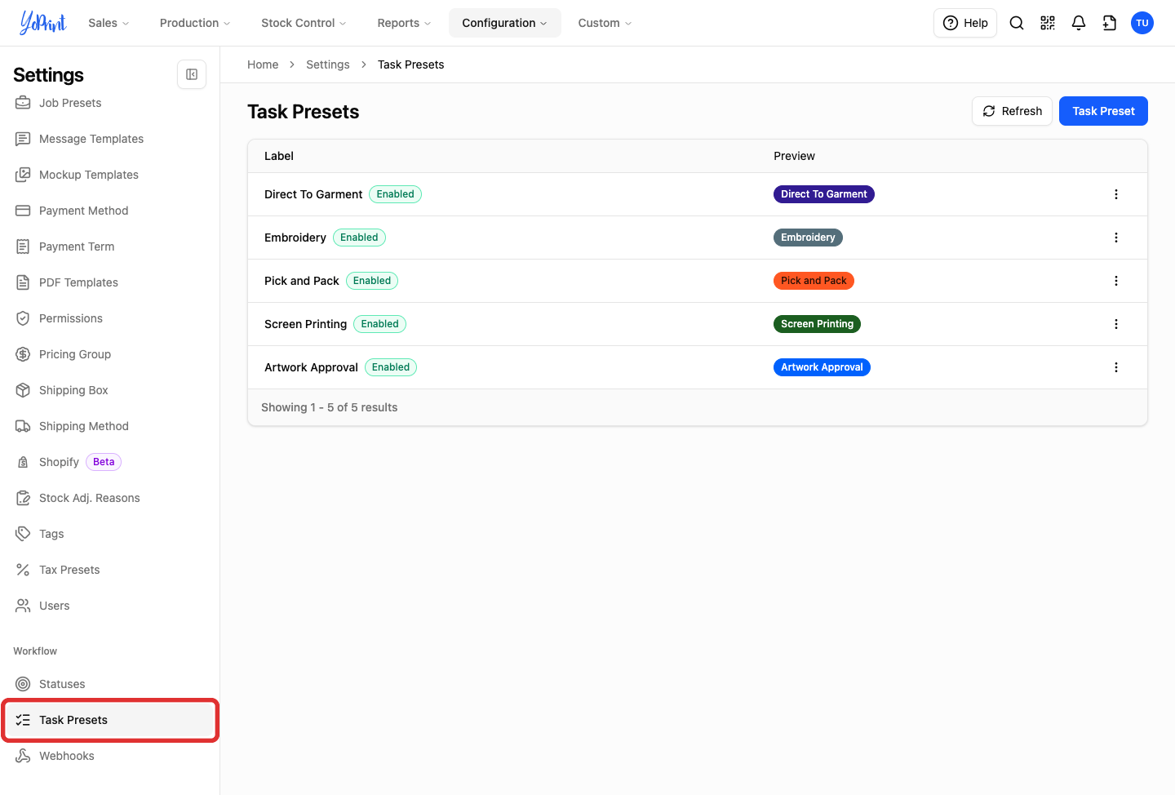Click the Enabled badge beside Embroidery

[359, 238]
